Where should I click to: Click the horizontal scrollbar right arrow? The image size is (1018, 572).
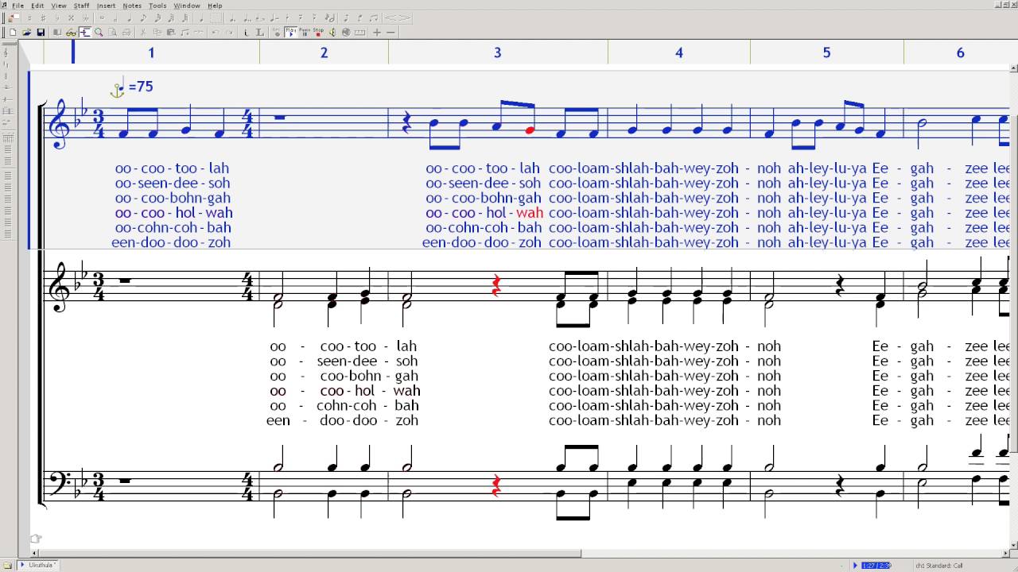point(1004,554)
